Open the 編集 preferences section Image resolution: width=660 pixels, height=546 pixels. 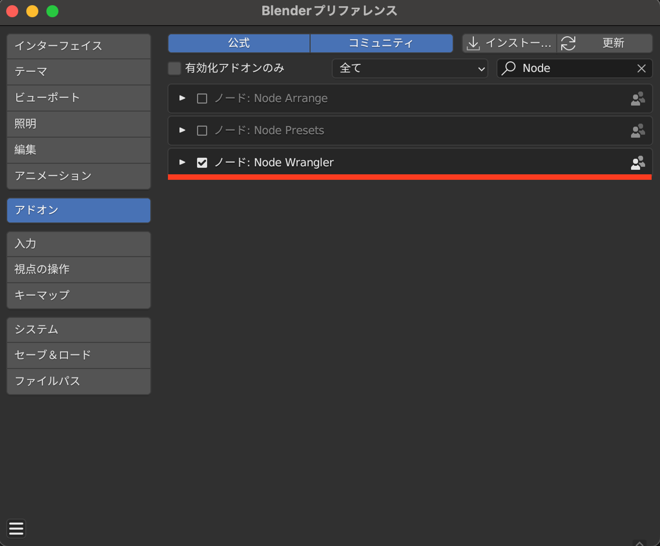pyautogui.click(x=79, y=150)
